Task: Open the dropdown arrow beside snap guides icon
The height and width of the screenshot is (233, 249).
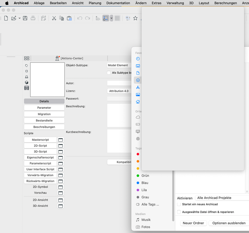Action: click(x=112, y=18)
